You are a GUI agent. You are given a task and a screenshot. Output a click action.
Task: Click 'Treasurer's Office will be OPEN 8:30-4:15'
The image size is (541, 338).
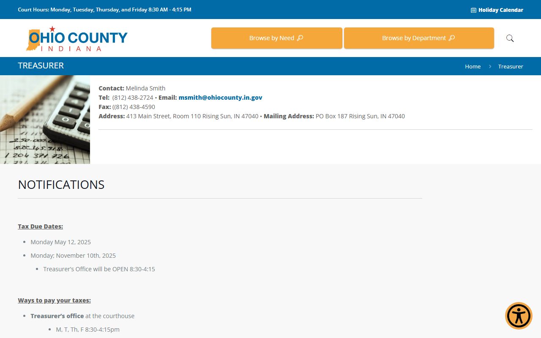coord(99,269)
